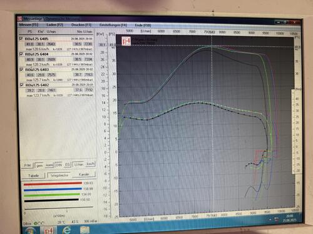Select the EG correction standard

(68, 165)
